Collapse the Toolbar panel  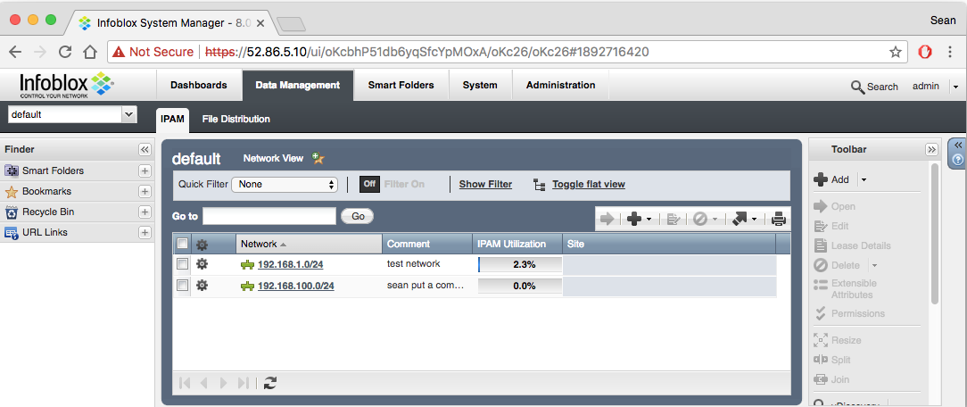(931, 149)
